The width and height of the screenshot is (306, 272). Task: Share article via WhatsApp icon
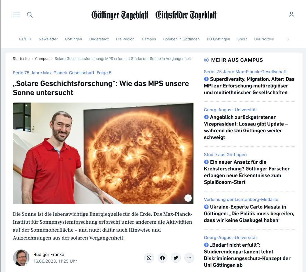149,258
